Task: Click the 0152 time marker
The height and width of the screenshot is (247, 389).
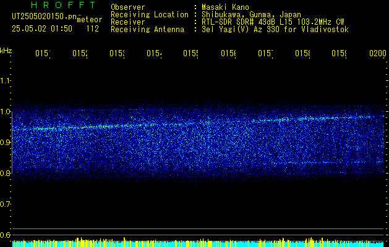Action: point(80,54)
